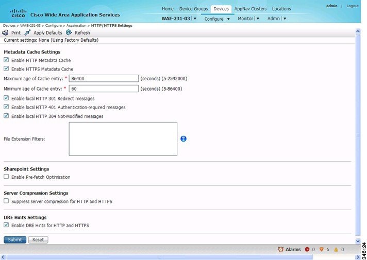
Task: Click the Configure menu label
Action: pos(214,19)
